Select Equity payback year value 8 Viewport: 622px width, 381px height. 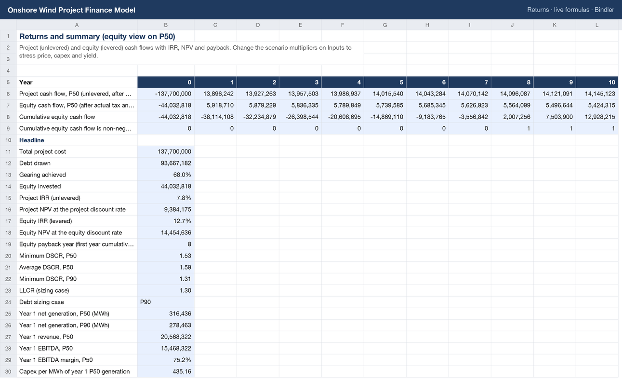point(166,244)
